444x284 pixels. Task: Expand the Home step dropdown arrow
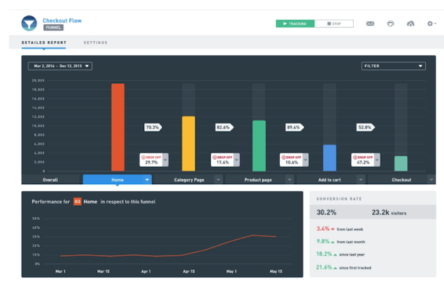click(147, 180)
